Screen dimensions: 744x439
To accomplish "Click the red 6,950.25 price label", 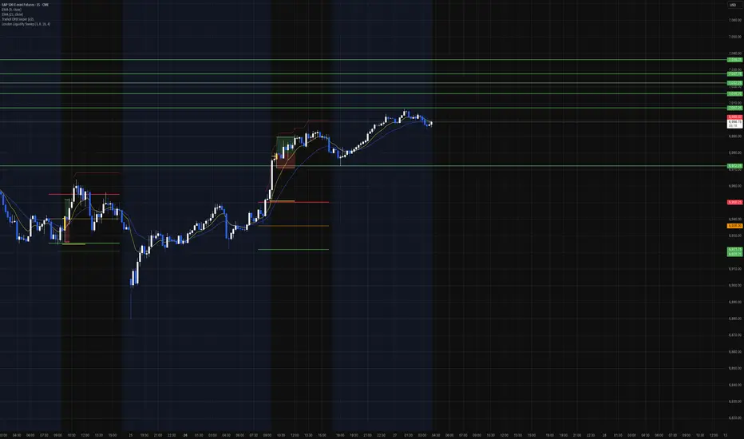I will pos(734,202).
